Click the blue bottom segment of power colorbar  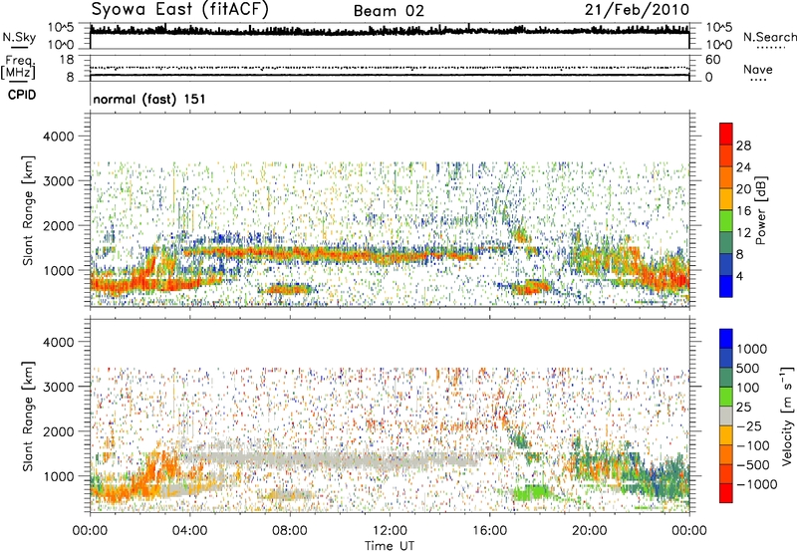tap(726, 286)
